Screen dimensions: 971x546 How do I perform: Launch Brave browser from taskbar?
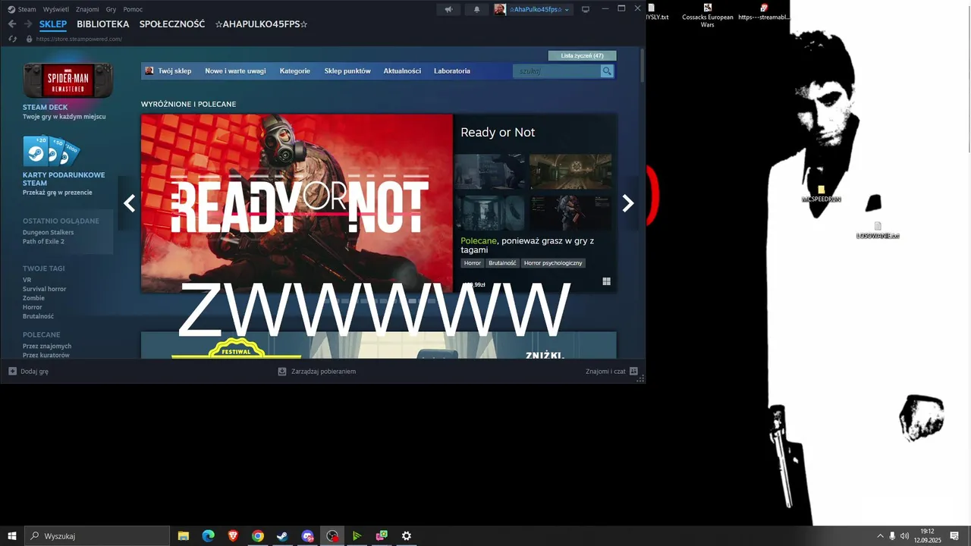click(233, 536)
